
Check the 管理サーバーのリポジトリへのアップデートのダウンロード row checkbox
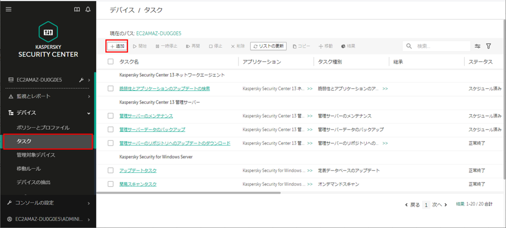[x=110, y=143]
